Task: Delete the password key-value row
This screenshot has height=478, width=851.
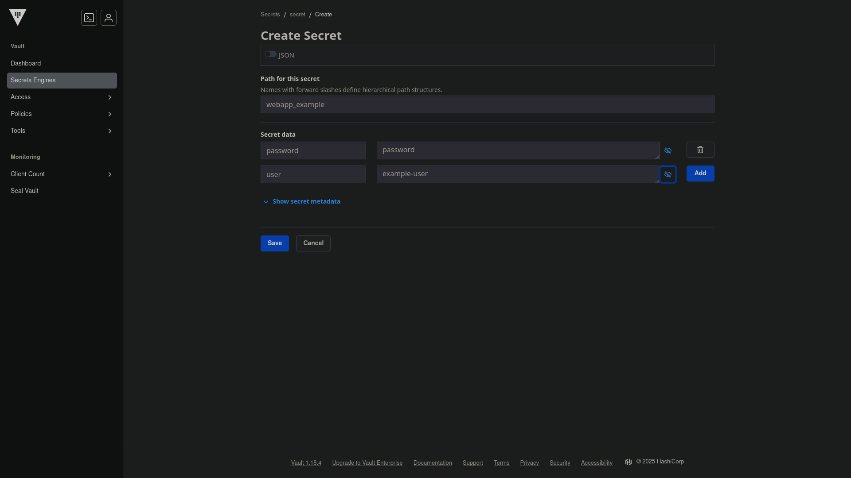Action: (700, 150)
